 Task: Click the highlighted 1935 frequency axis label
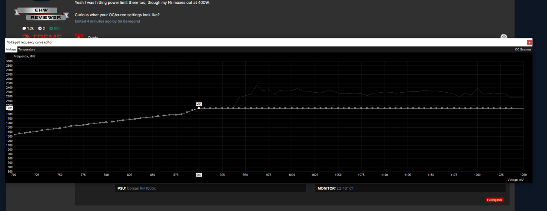pos(9,108)
